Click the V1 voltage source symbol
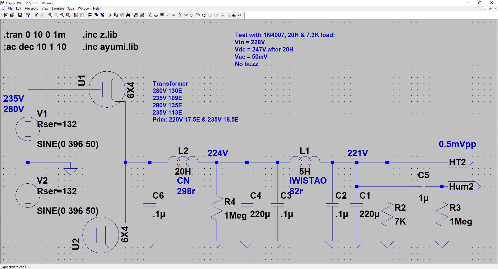 pos(28,129)
